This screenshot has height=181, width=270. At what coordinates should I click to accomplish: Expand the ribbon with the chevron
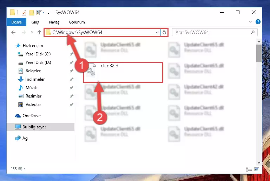250,22
